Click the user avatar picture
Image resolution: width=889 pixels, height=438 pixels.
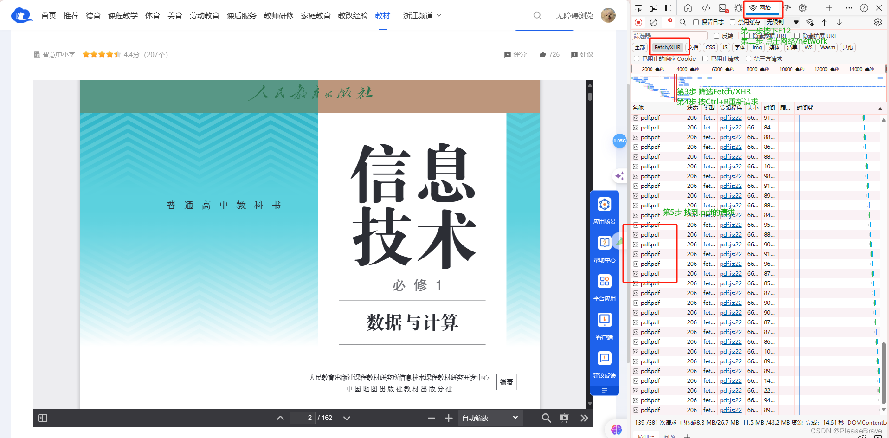(608, 15)
